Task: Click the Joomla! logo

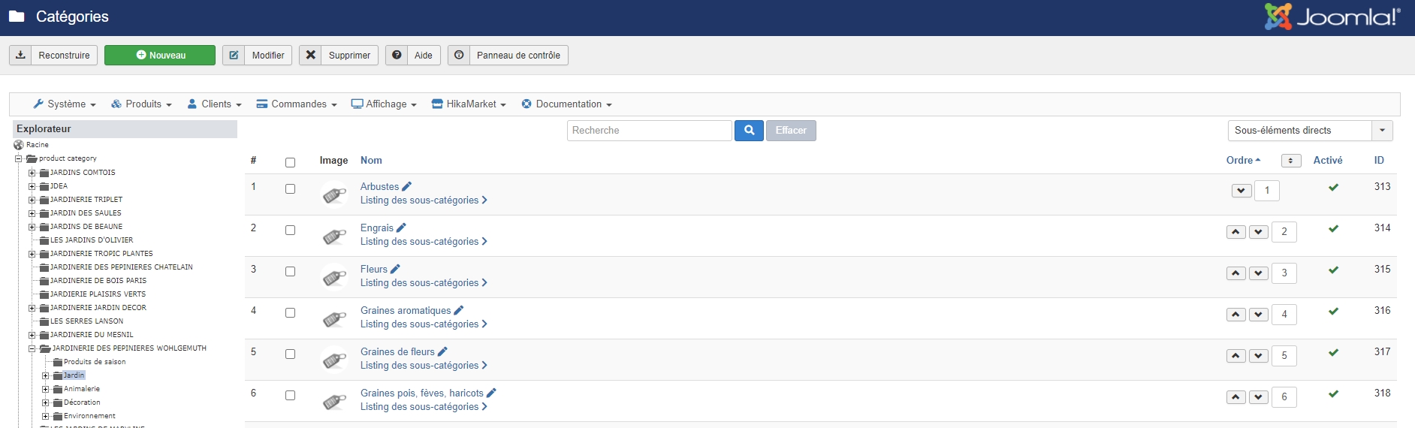Action: click(x=1332, y=17)
